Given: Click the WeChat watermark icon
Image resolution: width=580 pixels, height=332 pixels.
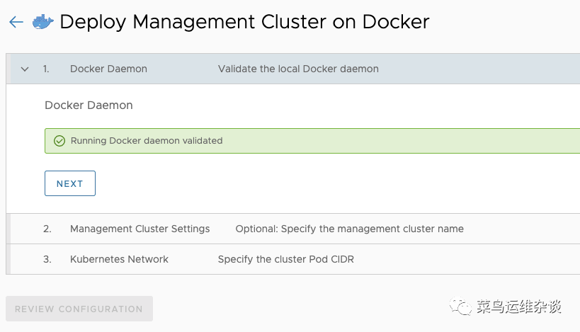Looking at the screenshot, I should click(463, 307).
